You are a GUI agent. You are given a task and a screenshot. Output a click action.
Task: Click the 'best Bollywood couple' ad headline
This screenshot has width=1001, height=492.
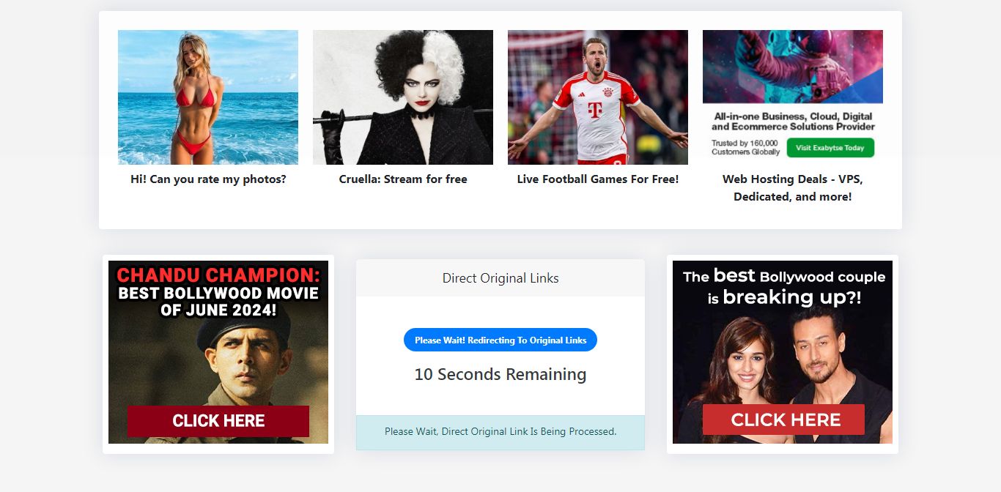click(x=784, y=286)
